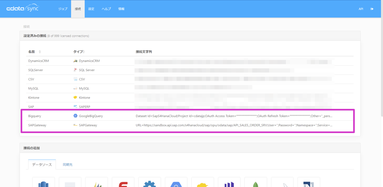Open the SAP connection name
This screenshot has height=187, width=383.
tap(31, 106)
